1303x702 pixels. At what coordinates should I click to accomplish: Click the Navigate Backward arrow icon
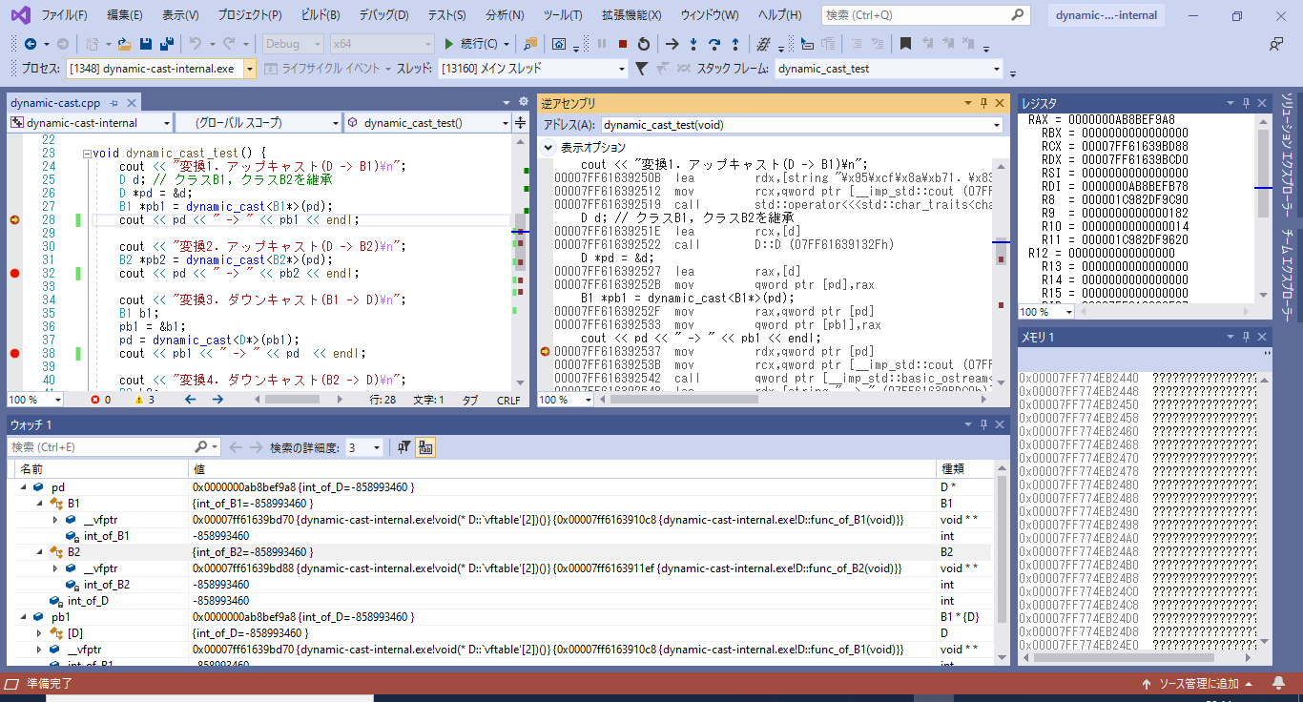pyautogui.click(x=31, y=44)
